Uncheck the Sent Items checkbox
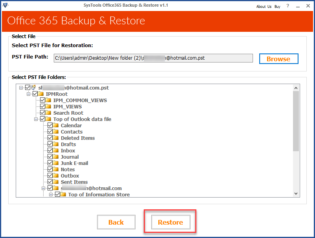The width and height of the screenshot is (315, 238). click(50, 181)
